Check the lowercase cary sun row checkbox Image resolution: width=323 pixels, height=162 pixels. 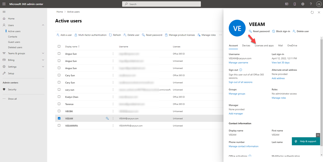point(59,90)
